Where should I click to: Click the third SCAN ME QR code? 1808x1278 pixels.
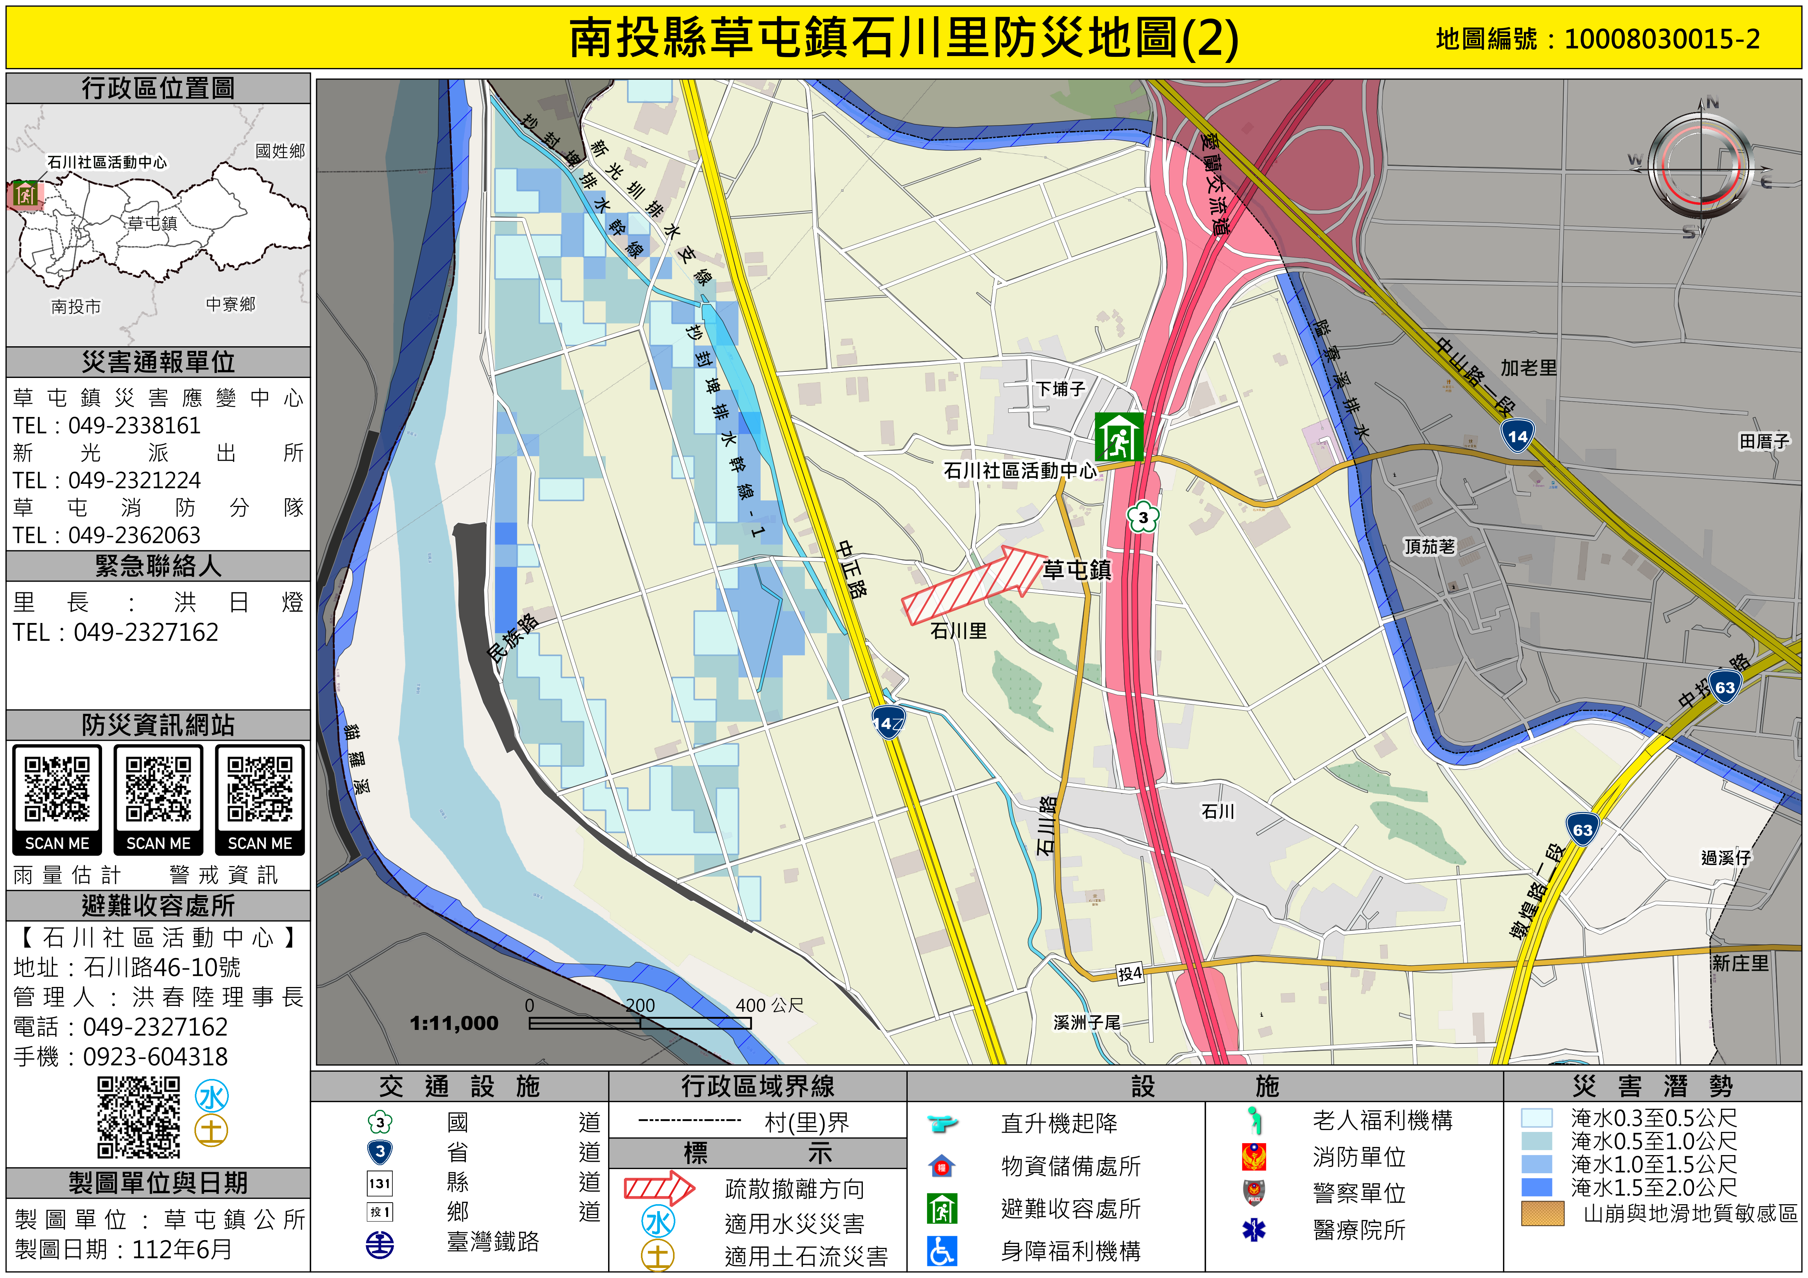[x=260, y=790]
